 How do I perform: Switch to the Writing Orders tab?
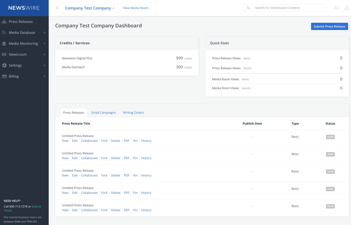point(134,112)
